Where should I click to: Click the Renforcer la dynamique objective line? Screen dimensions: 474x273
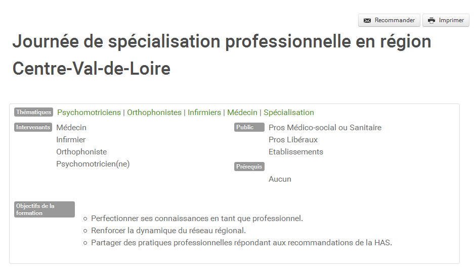[168, 231]
